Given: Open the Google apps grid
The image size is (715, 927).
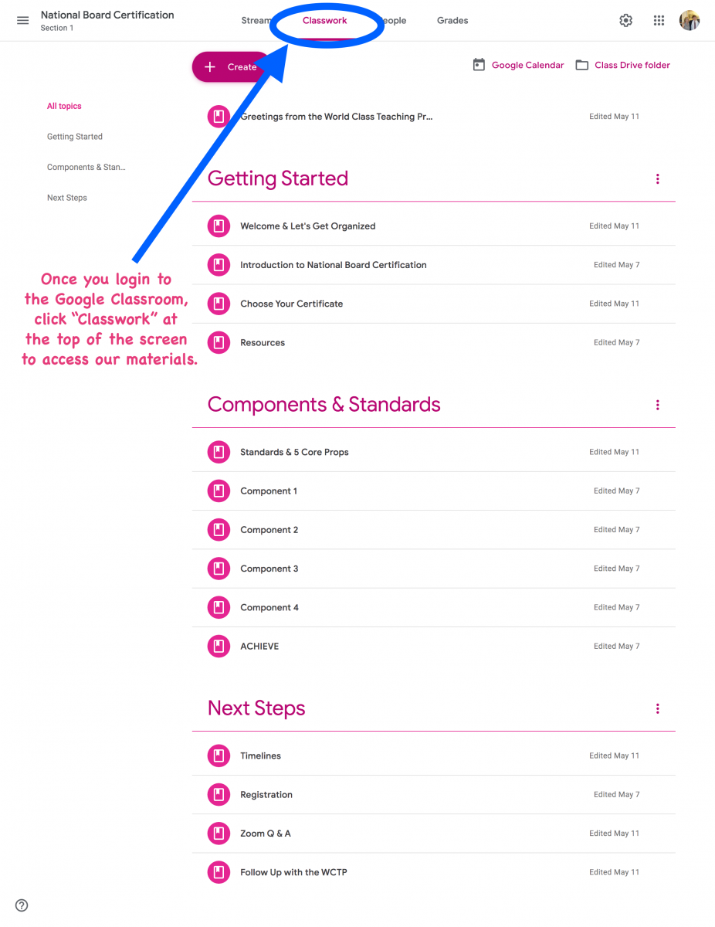Looking at the screenshot, I should (x=659, y=21).
